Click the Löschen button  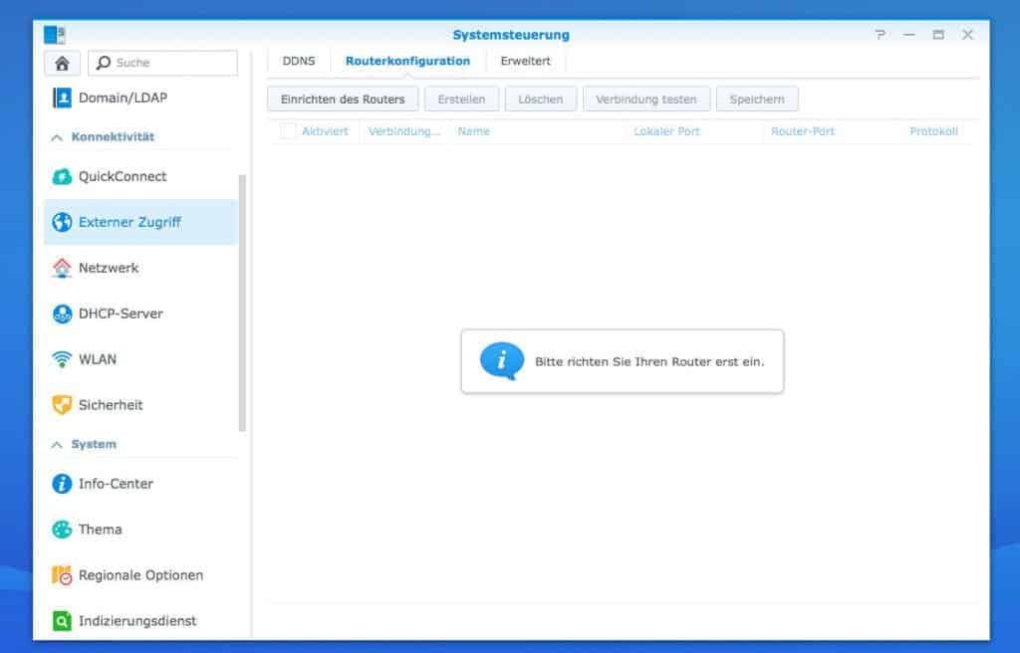point(541,100)
